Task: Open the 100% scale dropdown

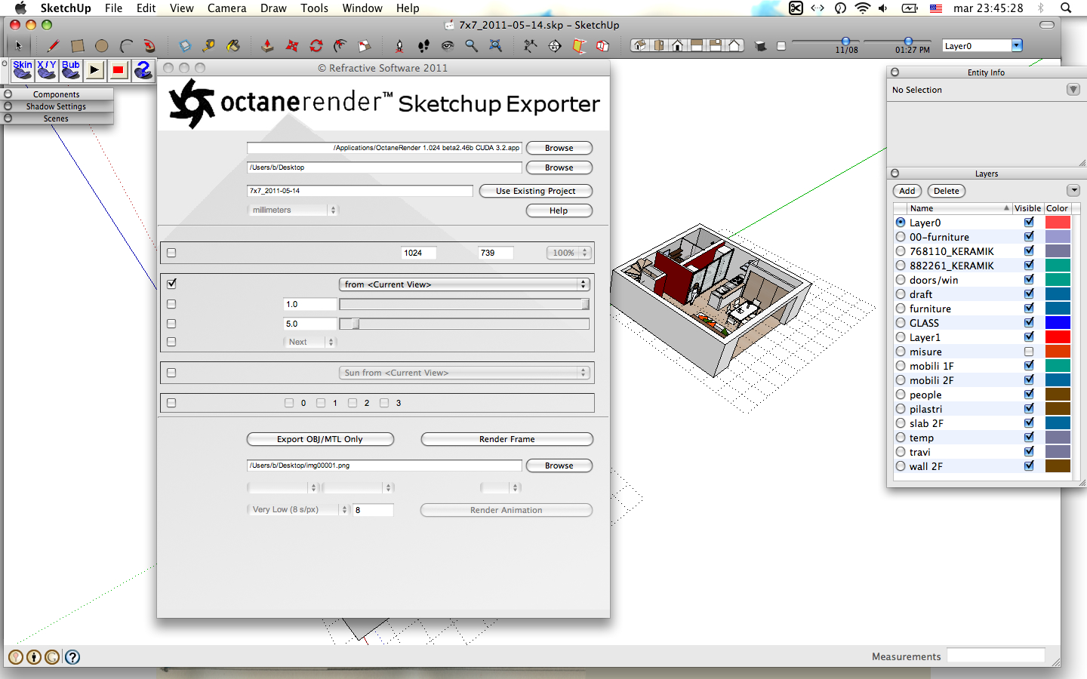Action: [568, 253]
